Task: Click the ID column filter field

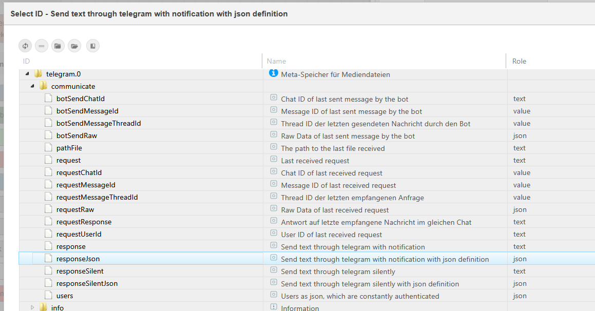Action: [x=139, y=61]
